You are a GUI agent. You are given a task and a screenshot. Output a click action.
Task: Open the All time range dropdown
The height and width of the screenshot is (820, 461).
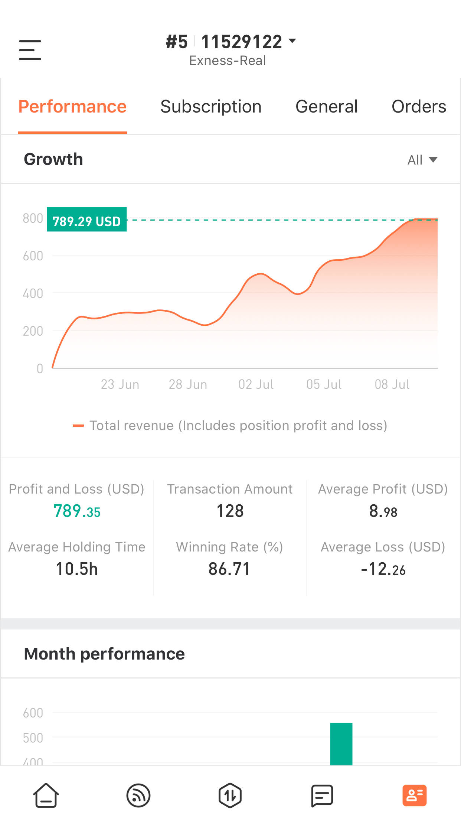(x=422, y=160)
